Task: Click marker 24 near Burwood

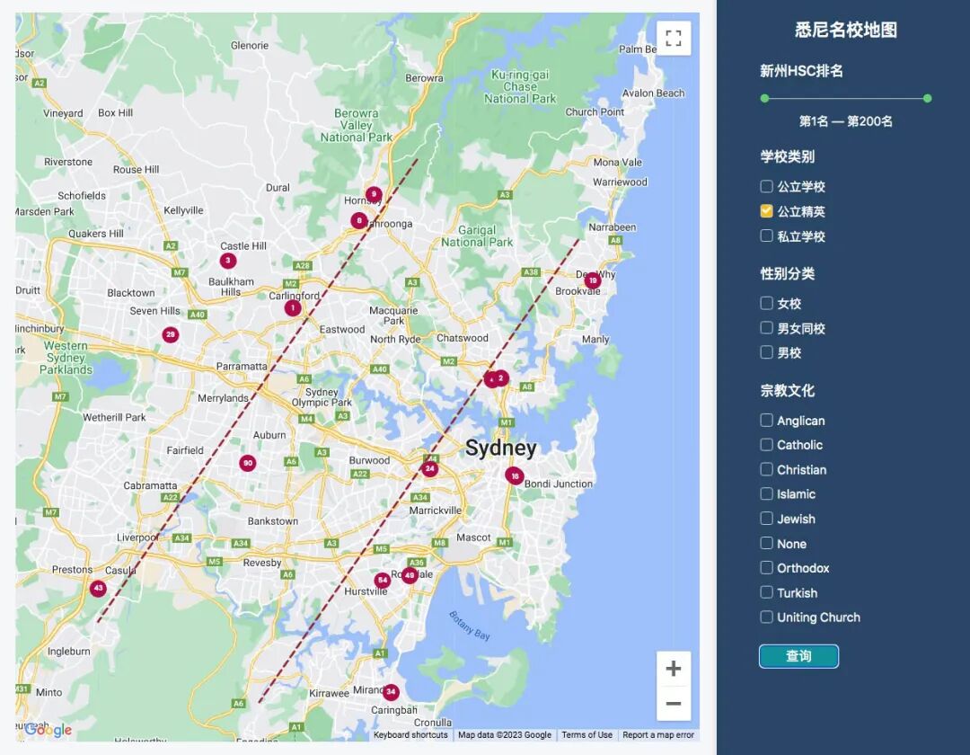Action: (x=429, y=469)
